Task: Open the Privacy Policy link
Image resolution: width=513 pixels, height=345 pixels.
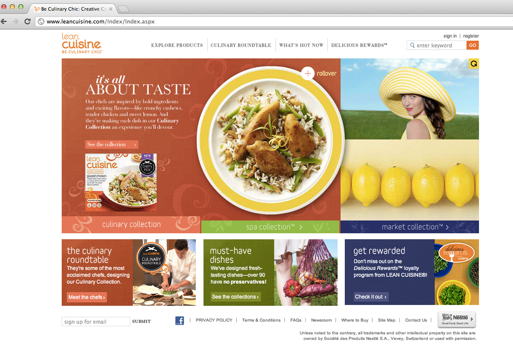Action: point(214,320)
